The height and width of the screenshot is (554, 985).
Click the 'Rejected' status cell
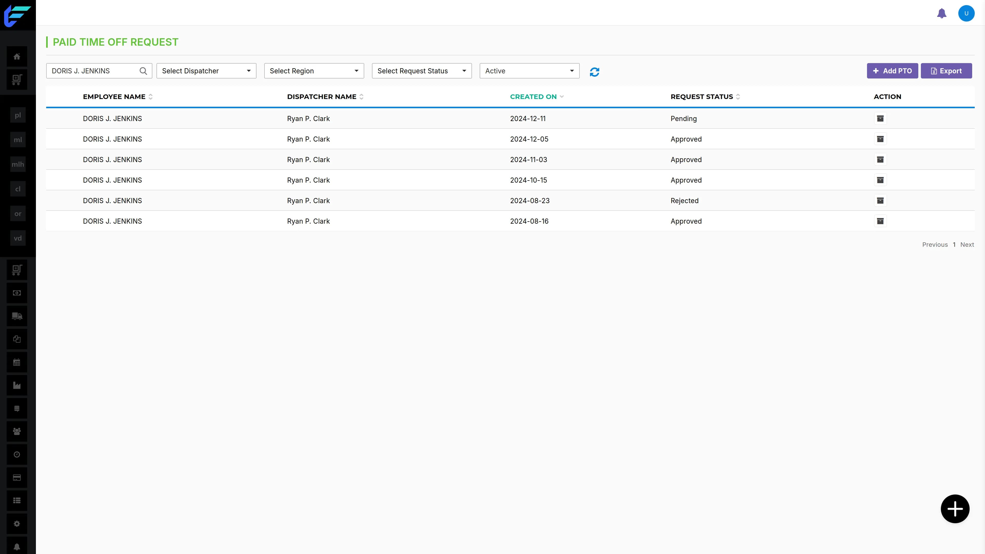684,201
